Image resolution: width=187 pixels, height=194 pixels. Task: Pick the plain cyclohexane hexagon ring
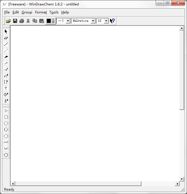click(6, 136)
